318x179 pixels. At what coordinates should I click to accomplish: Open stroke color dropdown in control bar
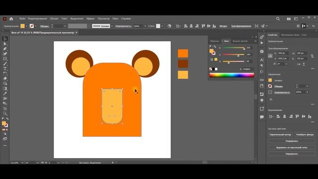point(36,26)
